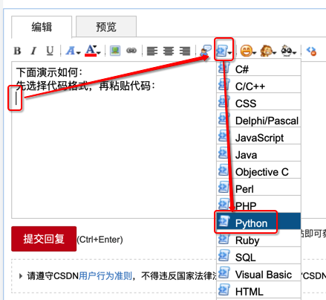Click the quote/reply user icon

click(x=206, y=51)
